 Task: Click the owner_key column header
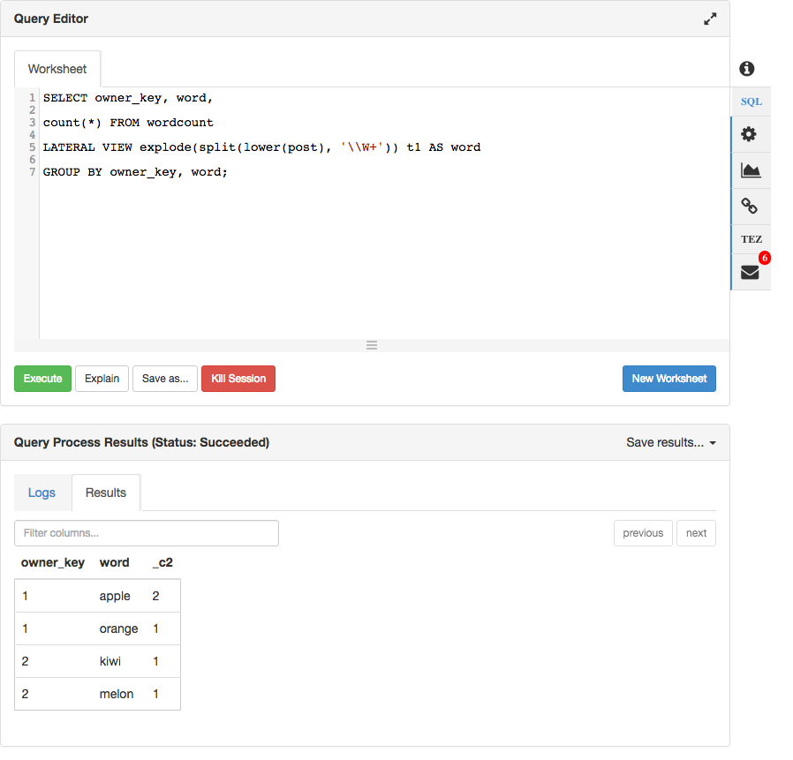click(x=53, y=563)
